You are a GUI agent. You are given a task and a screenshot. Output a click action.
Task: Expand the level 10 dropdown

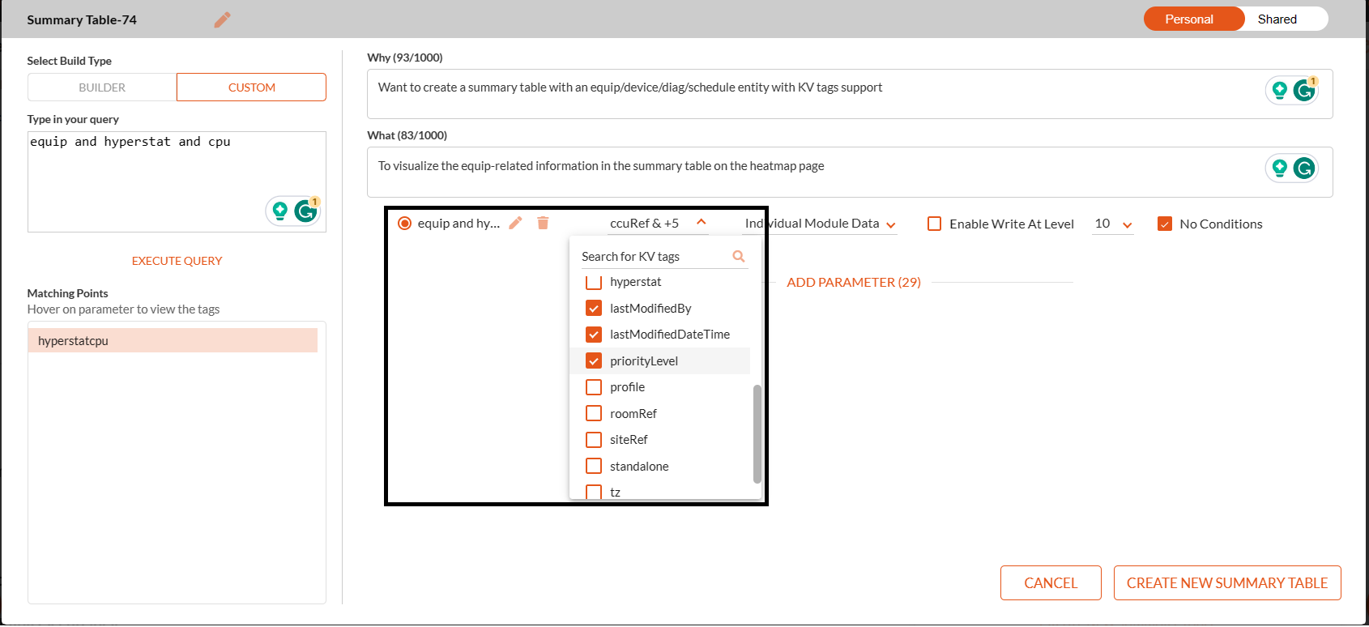coord(1127,224)
